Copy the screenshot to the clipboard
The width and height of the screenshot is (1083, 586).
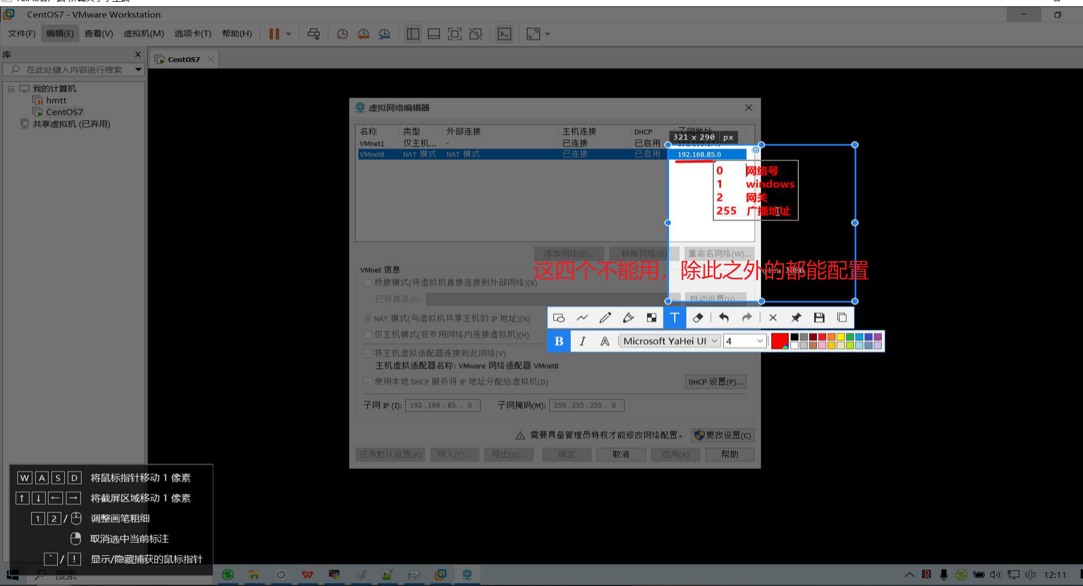842,318
